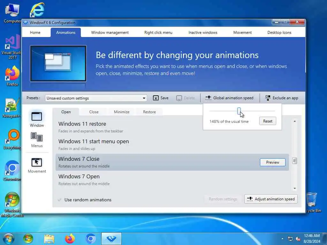Viewport: 327px width, 245px height.
Task: Open the Presets dropdown
Action: 96,98
